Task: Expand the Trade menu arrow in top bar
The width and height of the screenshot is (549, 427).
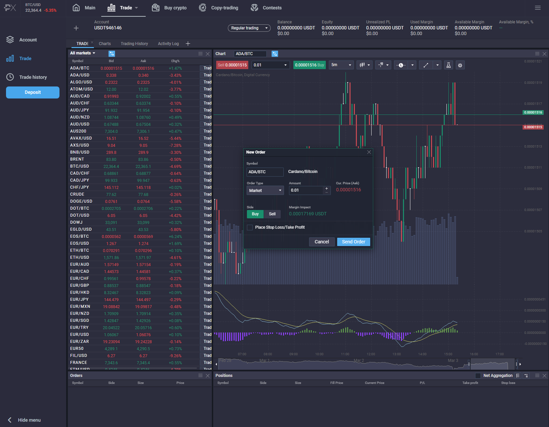Action: click(136, 8)
